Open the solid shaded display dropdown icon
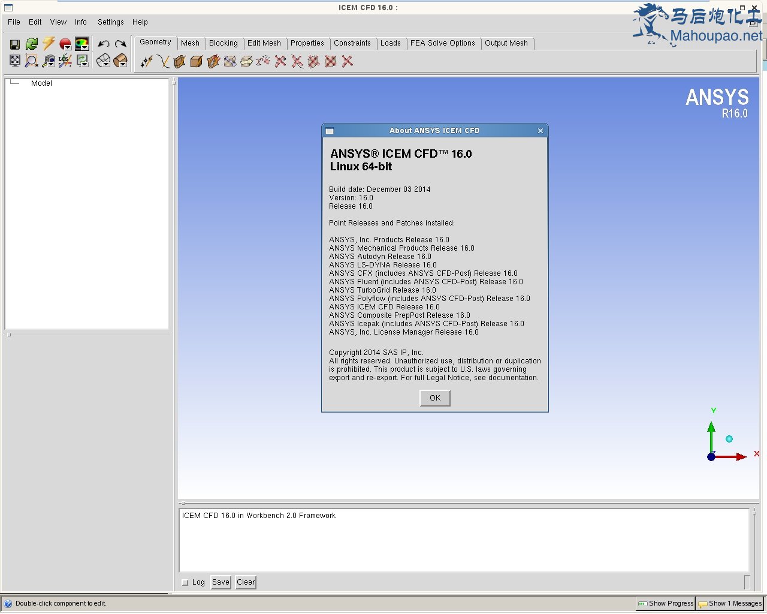The height and width of the screenshot is (614, 767). click(120, 61)
